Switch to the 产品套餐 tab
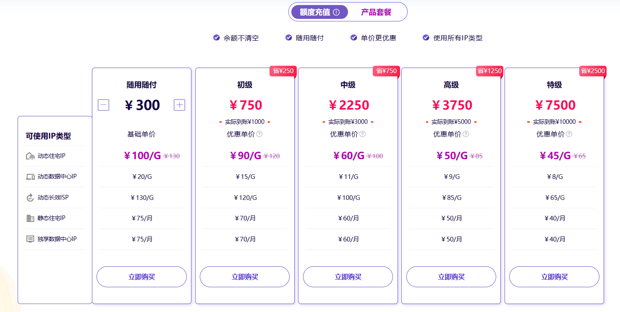This screenshot has width=620, height=312. click(x=376, y=12)
